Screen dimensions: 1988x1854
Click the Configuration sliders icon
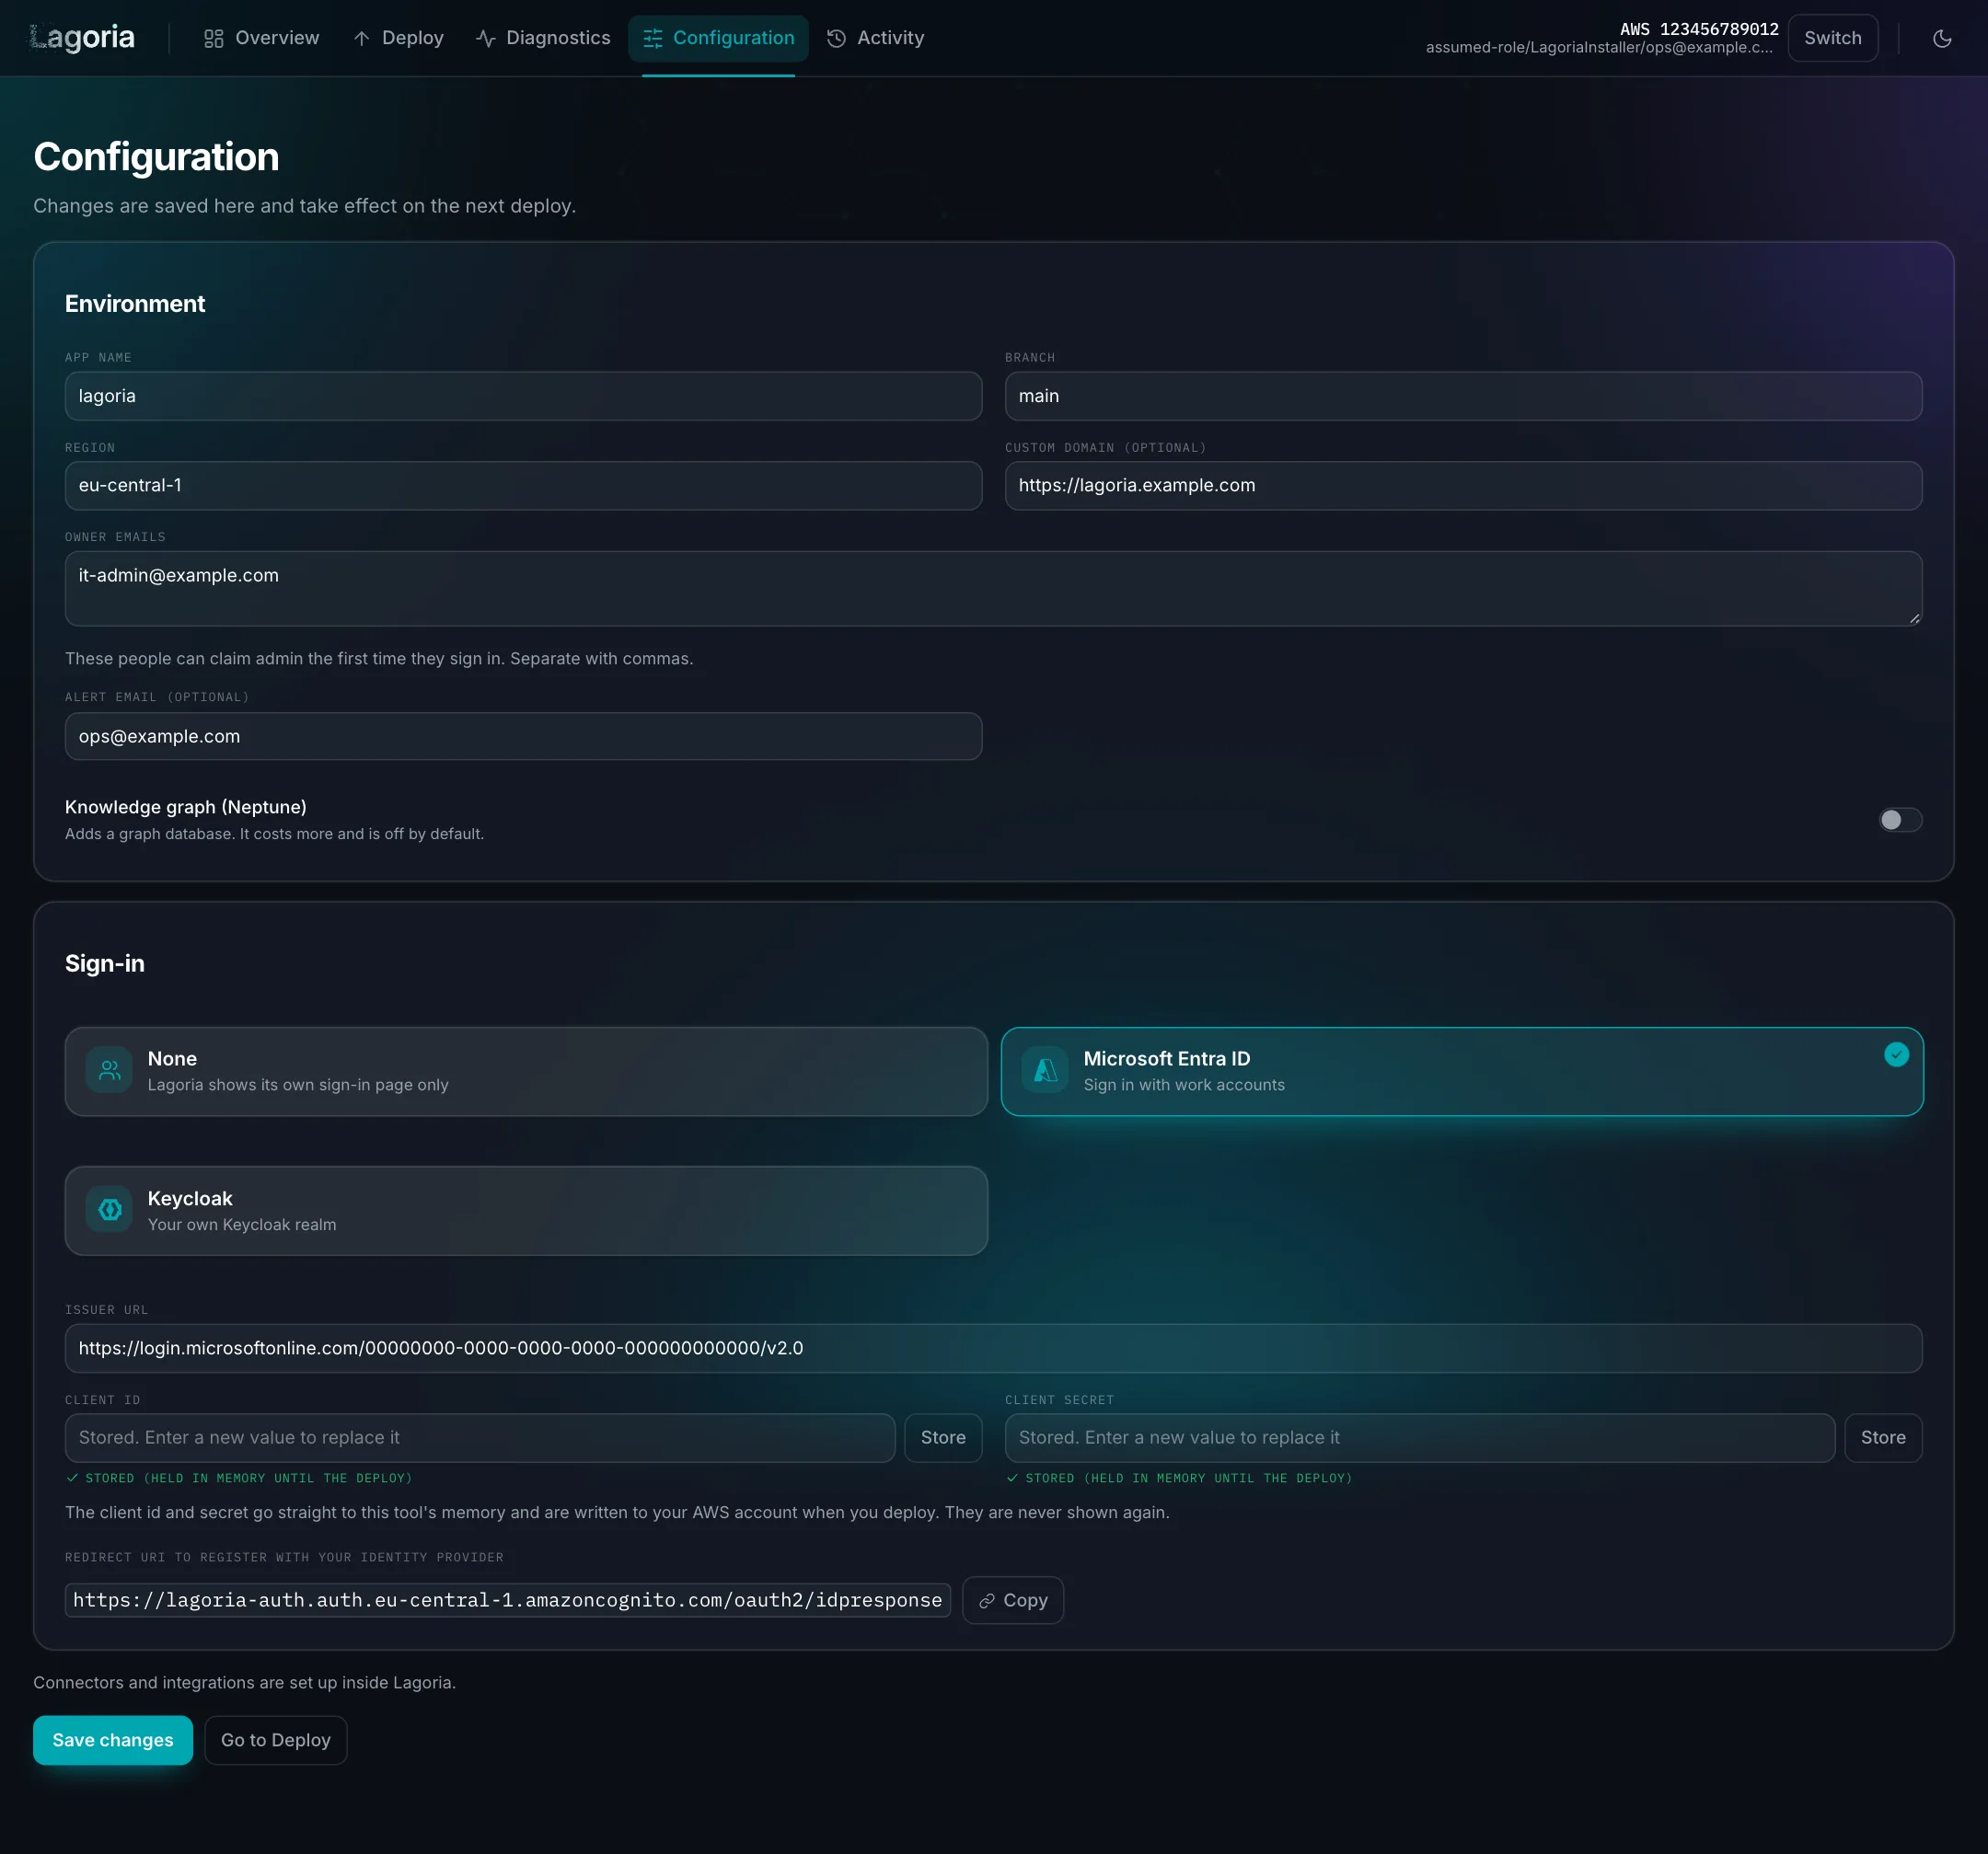(x=653, y=38)
